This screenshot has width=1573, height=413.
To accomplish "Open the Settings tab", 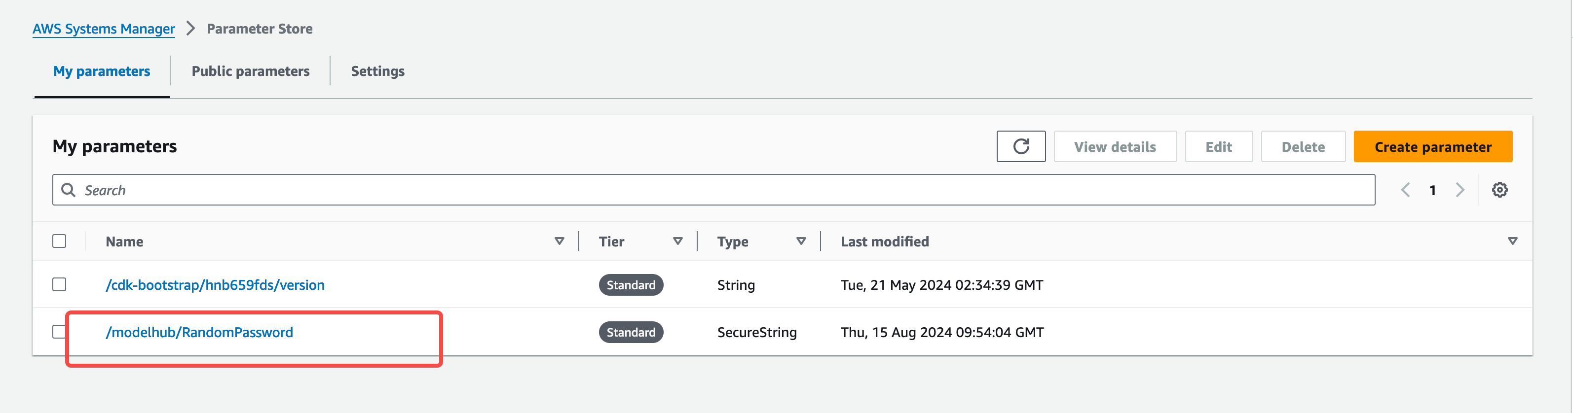I will (377, 71).
